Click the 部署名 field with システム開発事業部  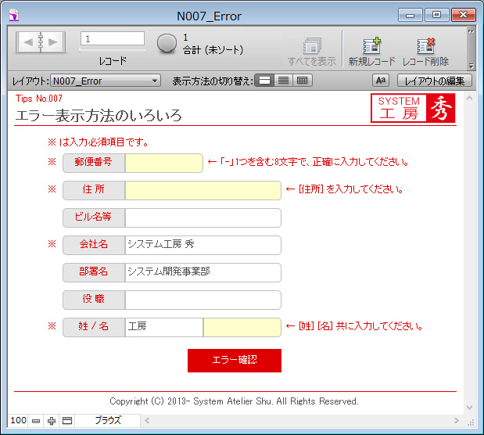[203, 272]
